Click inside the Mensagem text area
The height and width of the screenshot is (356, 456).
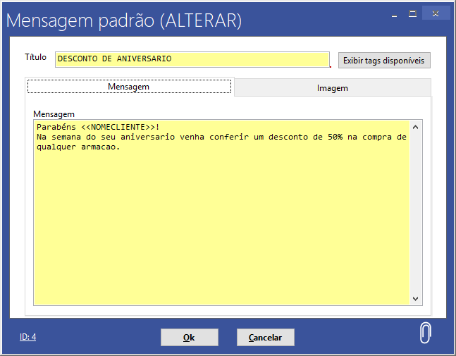click(221, 213)
